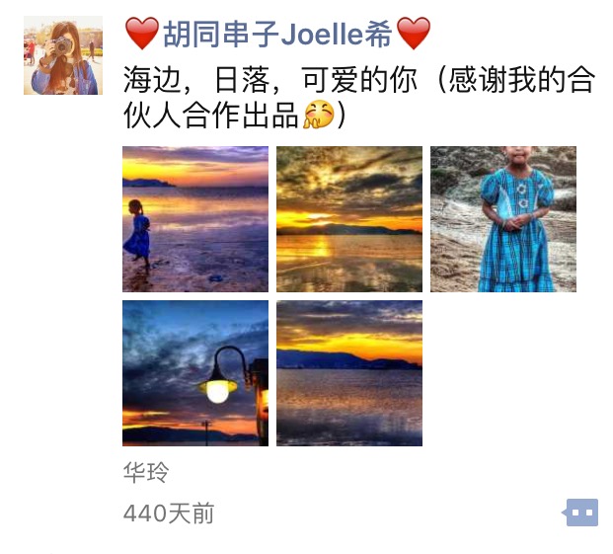Image resolution: width=613 pixels, height=554 pixels.
Task: Open the 胡同串子Joelle希 profile name link
Action: pos(277,34)
